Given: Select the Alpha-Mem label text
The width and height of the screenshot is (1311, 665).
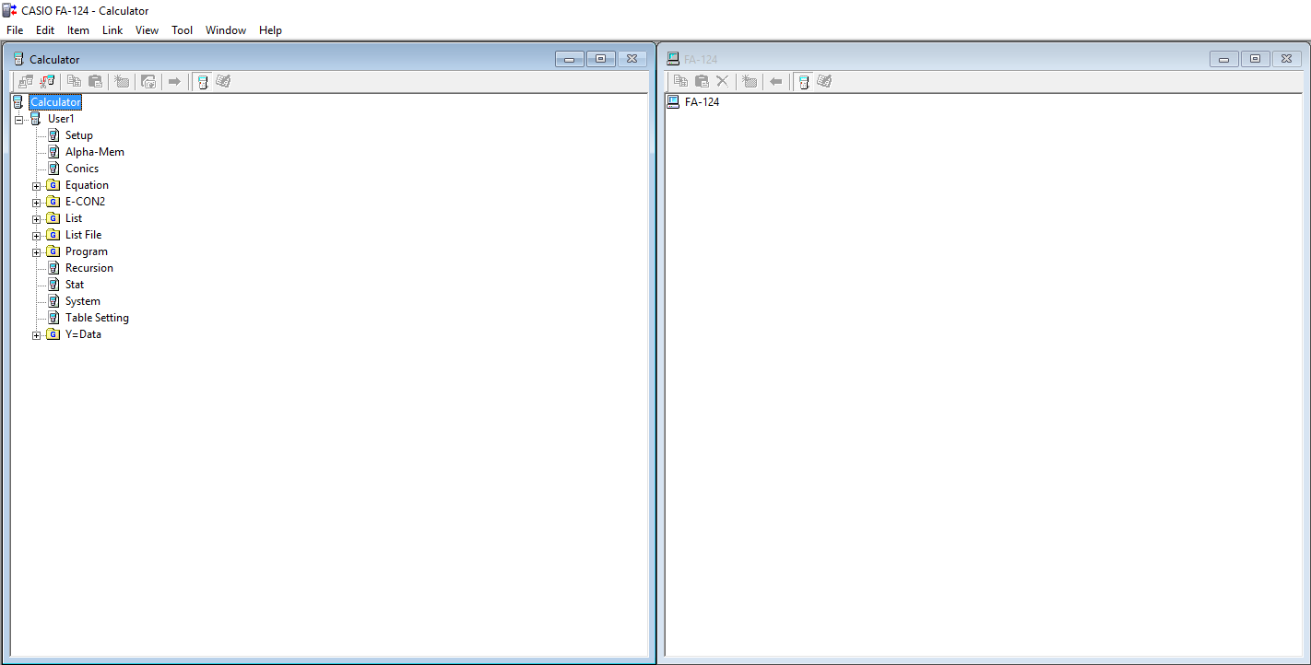Looking at the screenshot, I should tap(95, 152).
